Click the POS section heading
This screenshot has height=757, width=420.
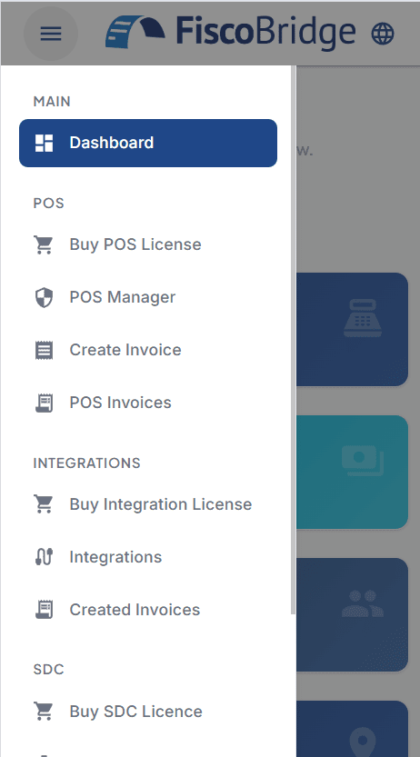48,204
